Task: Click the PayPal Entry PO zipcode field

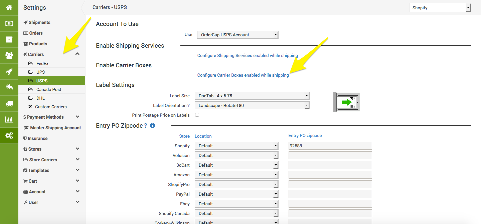Action: pyautogui.click(x=330, y=194)
